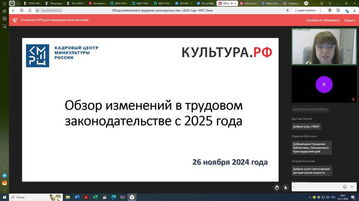Screen dimensions: 359x201
Task: Click the Windows search box 'Поиск'
Action: click(x=36, y=197)
